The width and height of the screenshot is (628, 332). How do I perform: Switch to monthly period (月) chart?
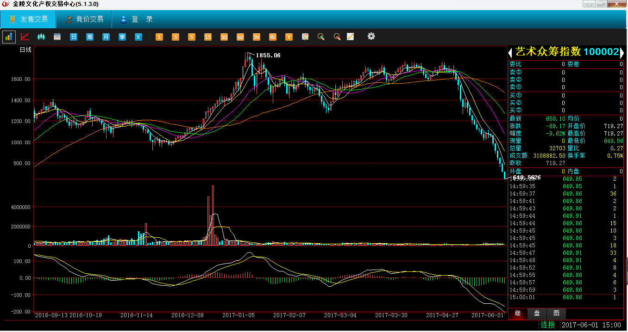coord(106,37)
